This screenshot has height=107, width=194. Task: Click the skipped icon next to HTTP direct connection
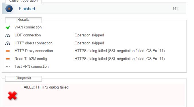[7, 43]
